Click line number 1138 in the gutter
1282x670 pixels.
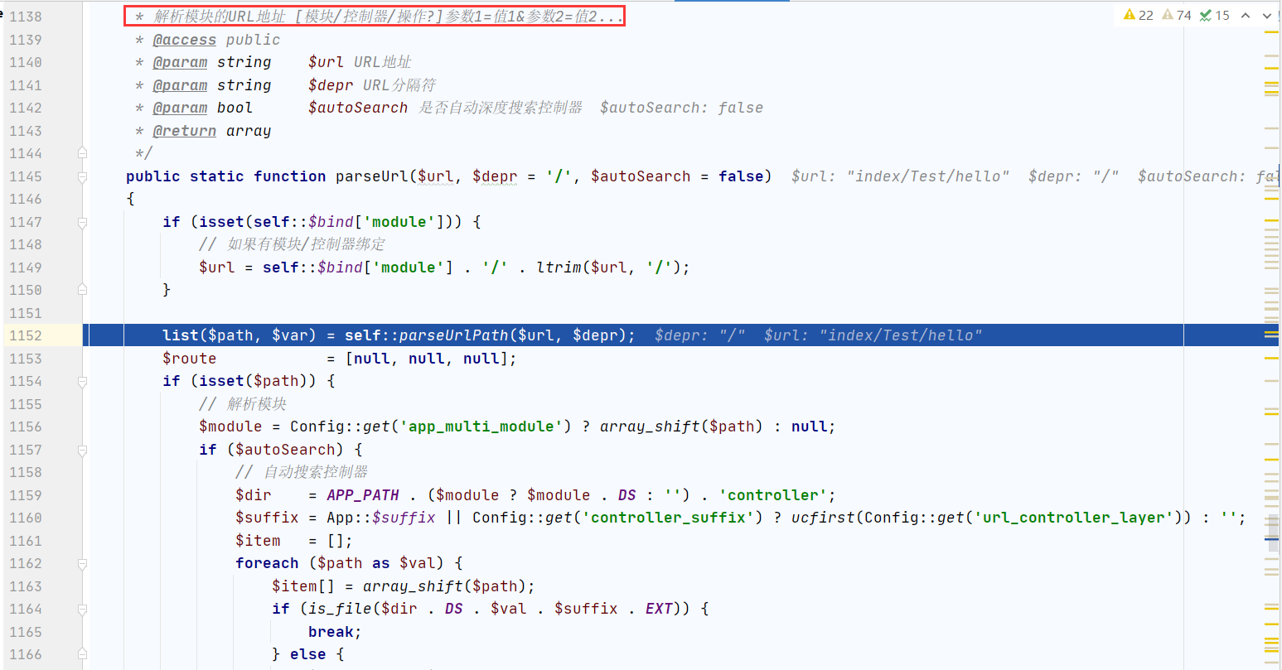click(x=25, y=17)
